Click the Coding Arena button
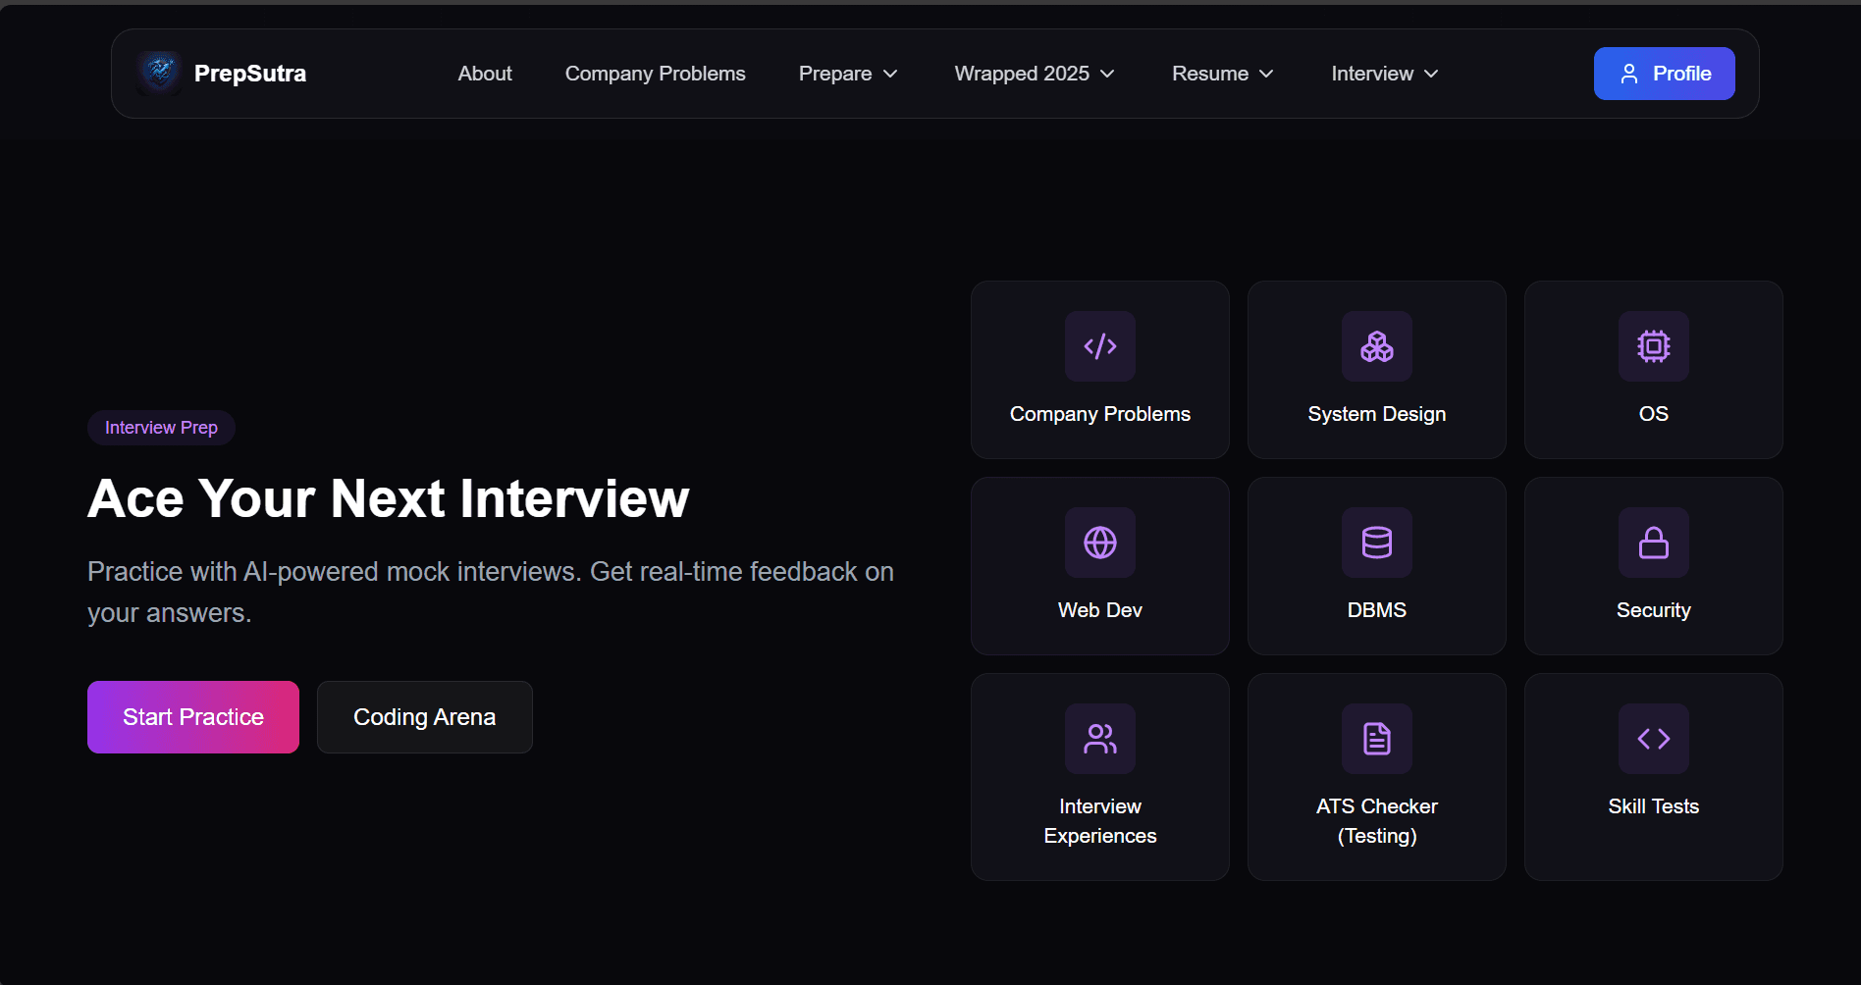Image resolution: width=1861 pixels, height=985 pixels. pyautogui.click(x=424, y=717)
